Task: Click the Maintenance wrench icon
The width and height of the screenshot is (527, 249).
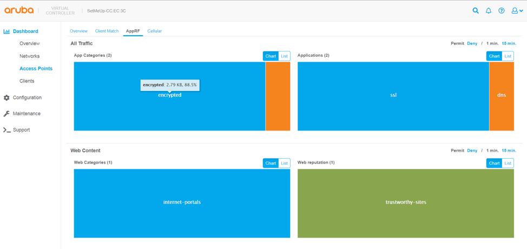Action: tap(6, 114)
